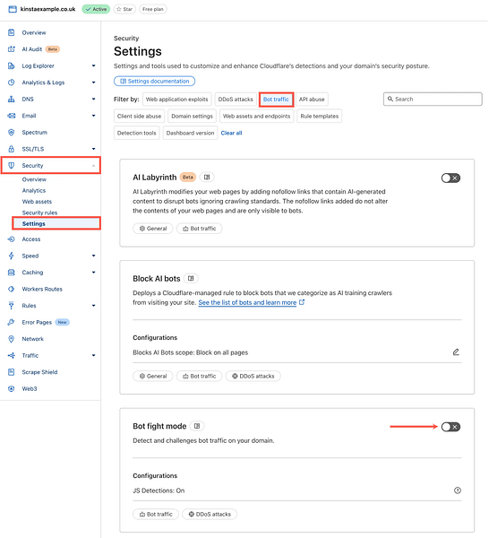Viewport: 489px width, 538px height.
Task: Expand the Caching menu arrow
Action: [x=93, y=273]
